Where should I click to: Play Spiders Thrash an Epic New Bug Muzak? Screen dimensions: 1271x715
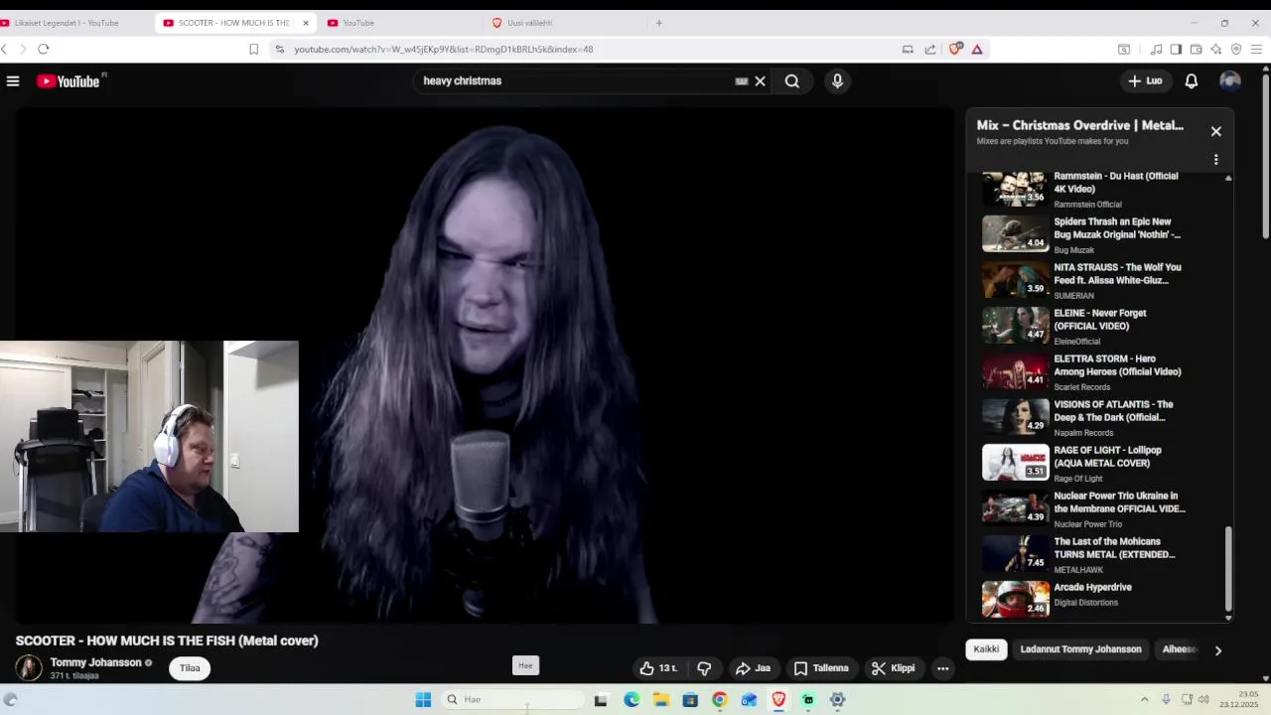[x=1084, y=234]
